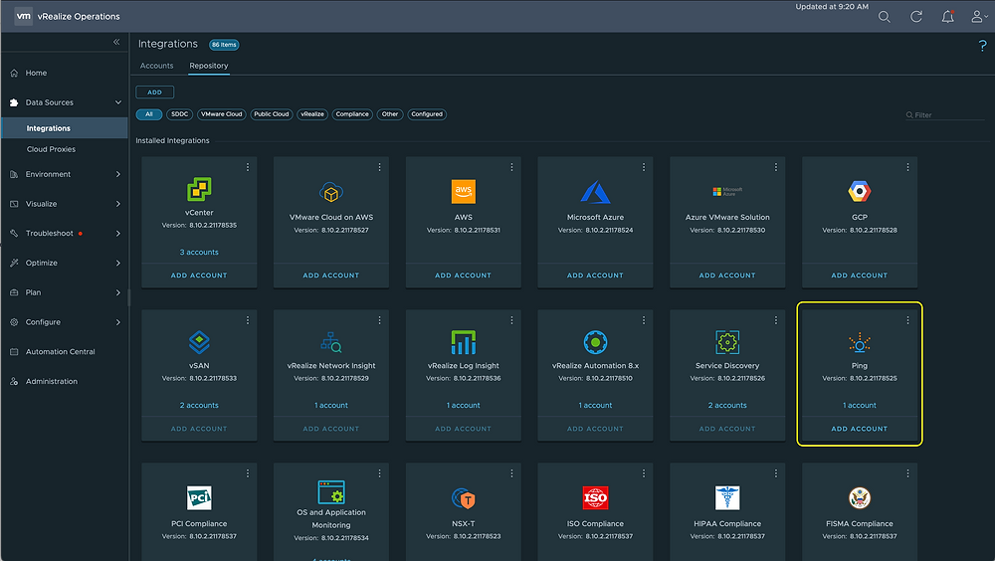The image size is (995, 561).
Task: Filter by Public Cloud
Action: pyautogui.click(x=272, y=114)
